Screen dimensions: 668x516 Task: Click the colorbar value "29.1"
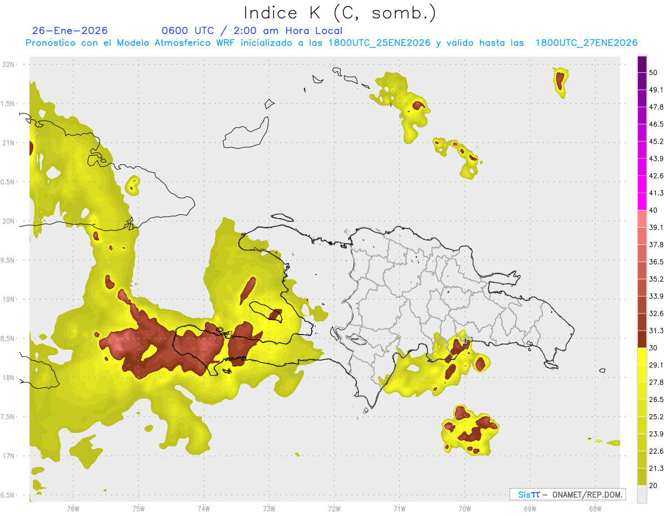[x=656, y=365]
